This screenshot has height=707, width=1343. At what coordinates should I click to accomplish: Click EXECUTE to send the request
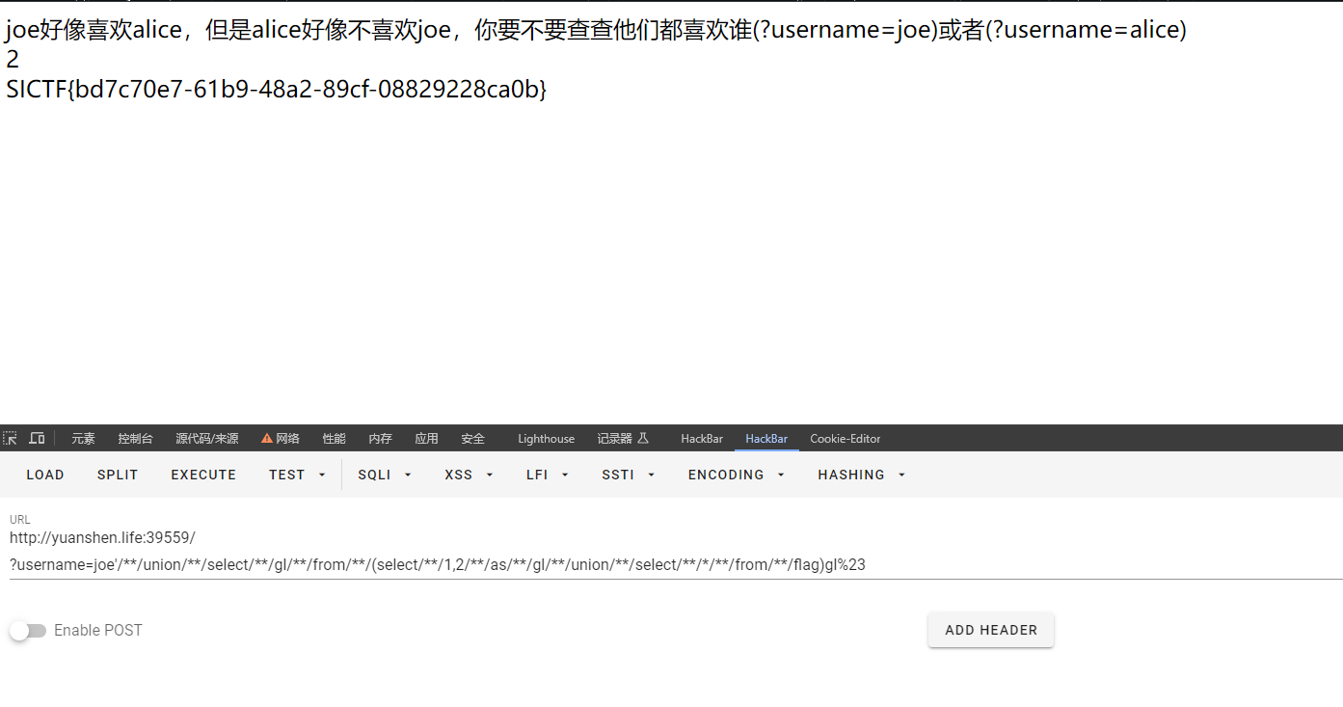click(203, 475)
